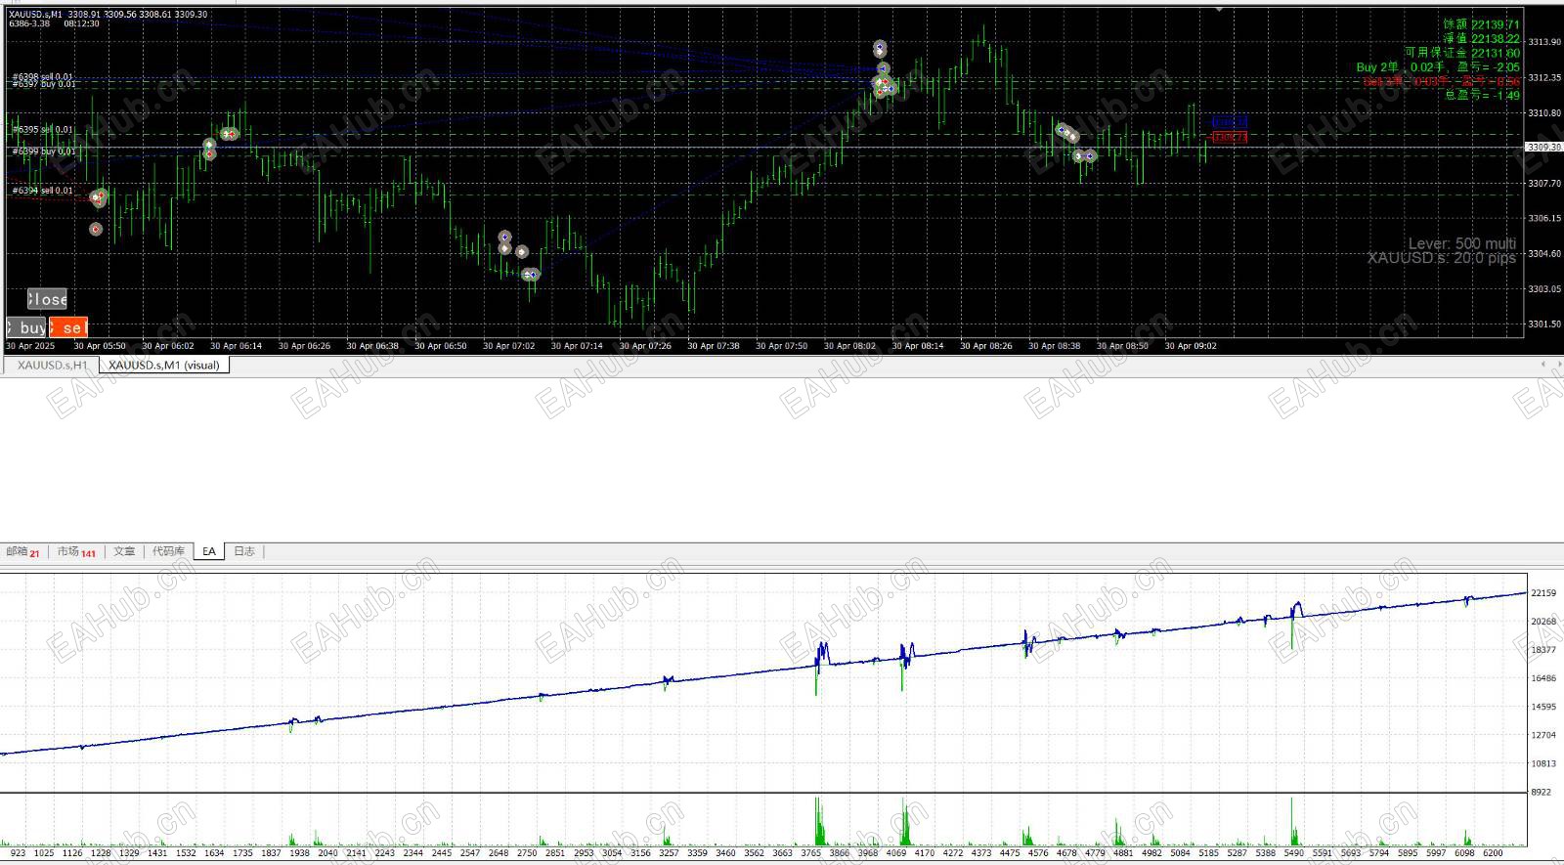Click the 3313.90 price axis label
The image size is (1564, 865).
[1544, 42]
